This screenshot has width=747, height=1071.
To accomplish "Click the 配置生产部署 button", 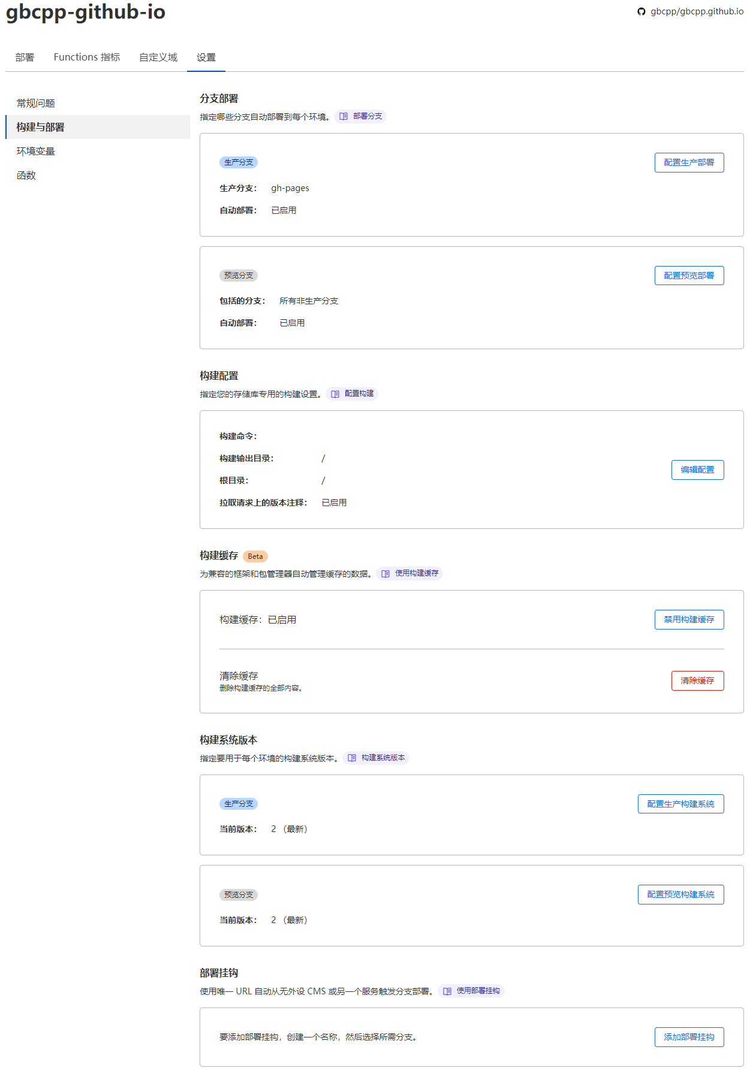I will click(x=689, y=162).
